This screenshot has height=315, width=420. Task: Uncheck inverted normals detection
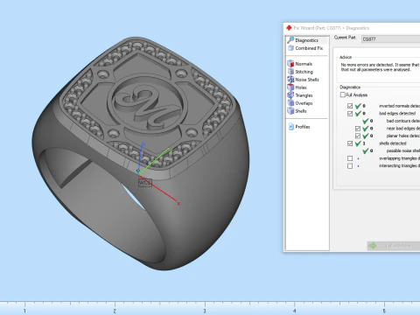coord(350,106)
